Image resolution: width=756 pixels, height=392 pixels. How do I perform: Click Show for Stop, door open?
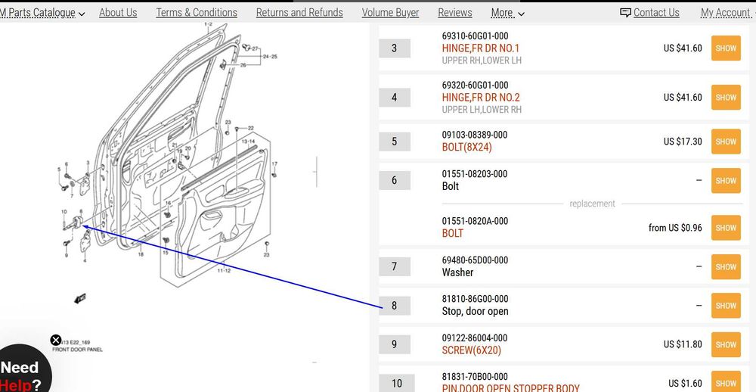pyautogui.click(x=726, y=306)
